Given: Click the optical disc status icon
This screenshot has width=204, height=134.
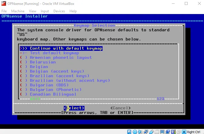Looking at the screenshot, I should tap(135, 132).
